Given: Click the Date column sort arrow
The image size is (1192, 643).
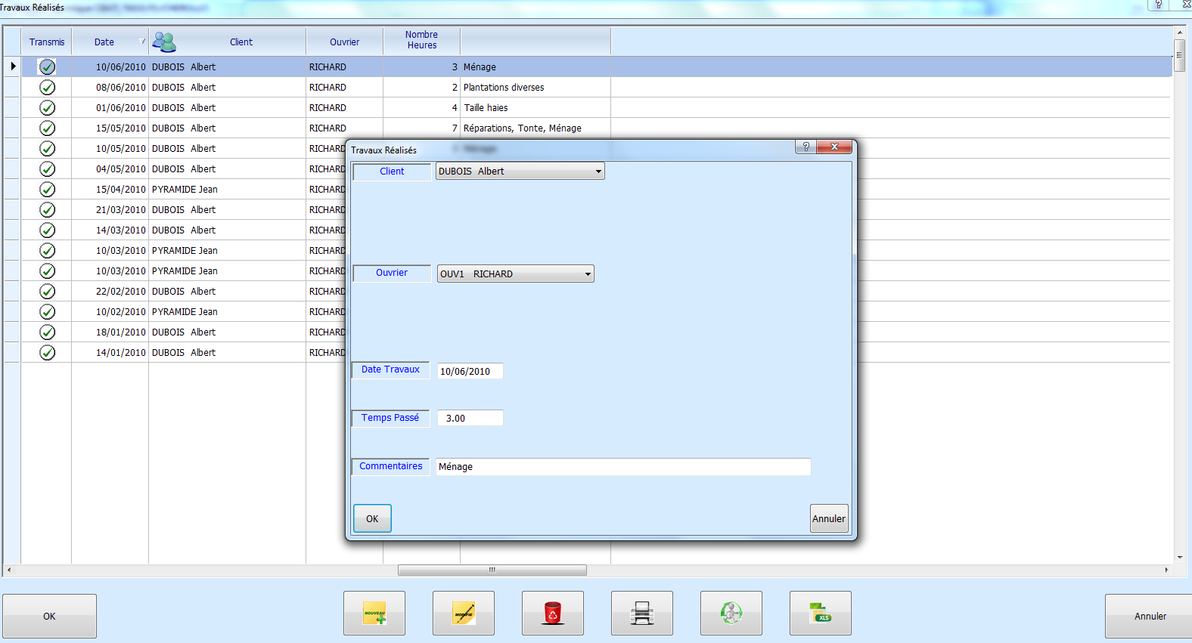Looking at the screenshot, I should click(x=142, y=42).
